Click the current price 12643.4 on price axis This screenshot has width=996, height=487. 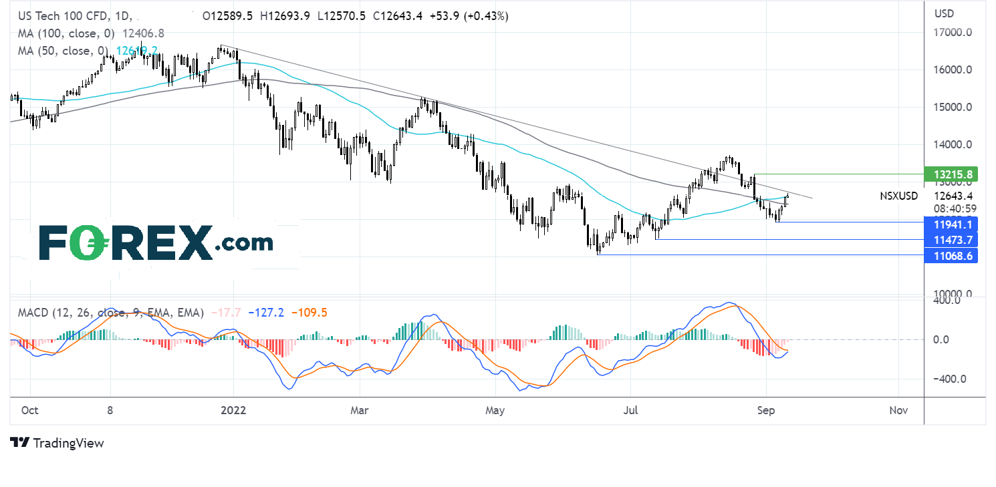pos(954,196)
